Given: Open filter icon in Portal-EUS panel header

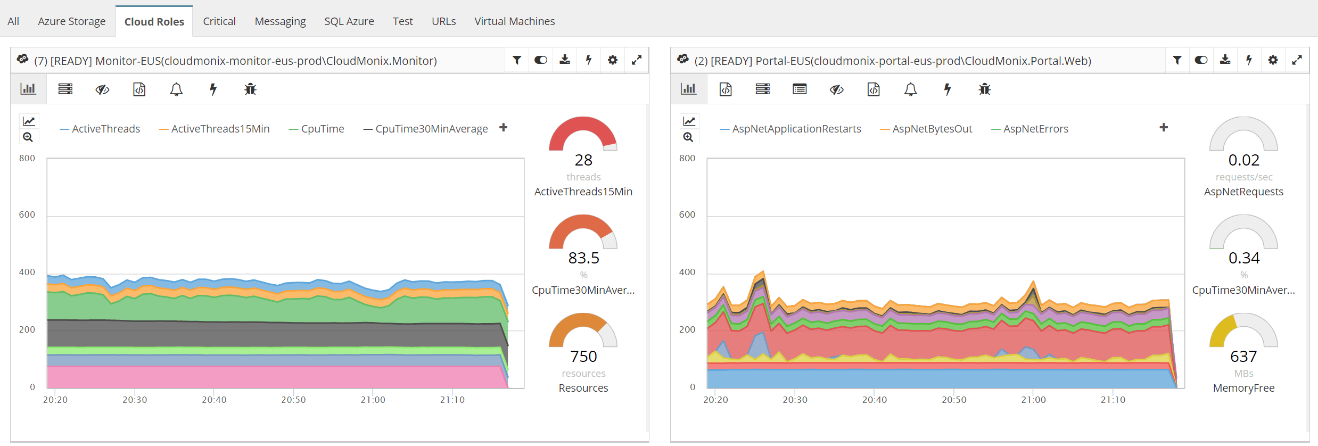Looking at the screenshot, I should [x=1177, y=60].
